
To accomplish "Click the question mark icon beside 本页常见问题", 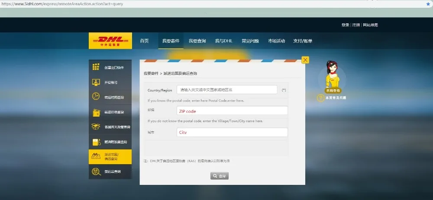I will tap(320, 98).
